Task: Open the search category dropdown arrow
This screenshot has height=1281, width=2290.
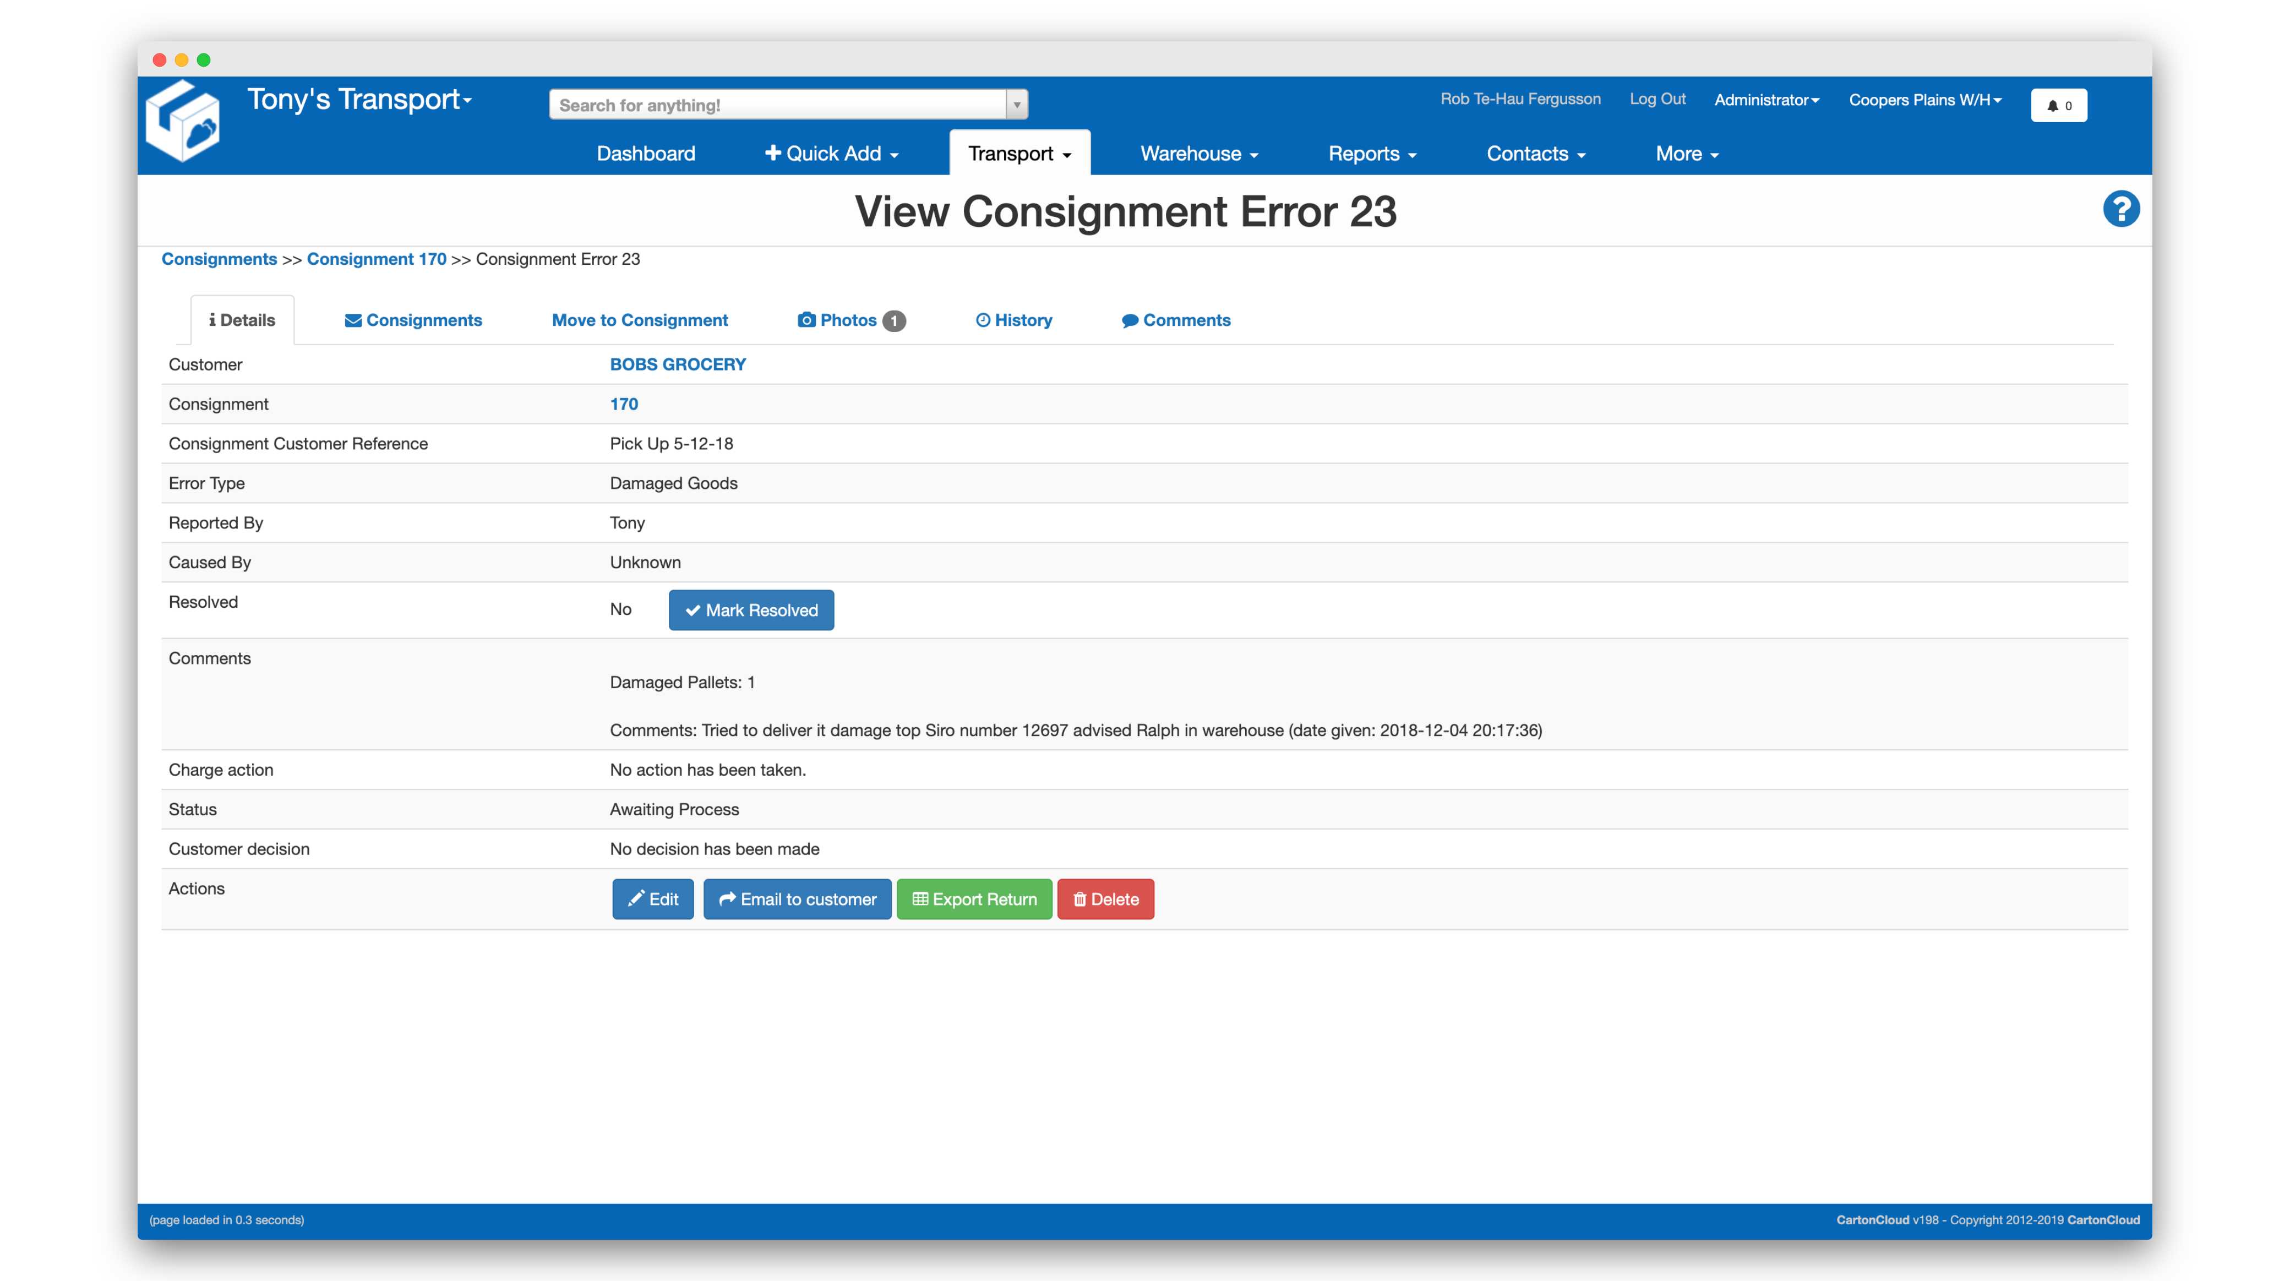Action: point(1015,104)
